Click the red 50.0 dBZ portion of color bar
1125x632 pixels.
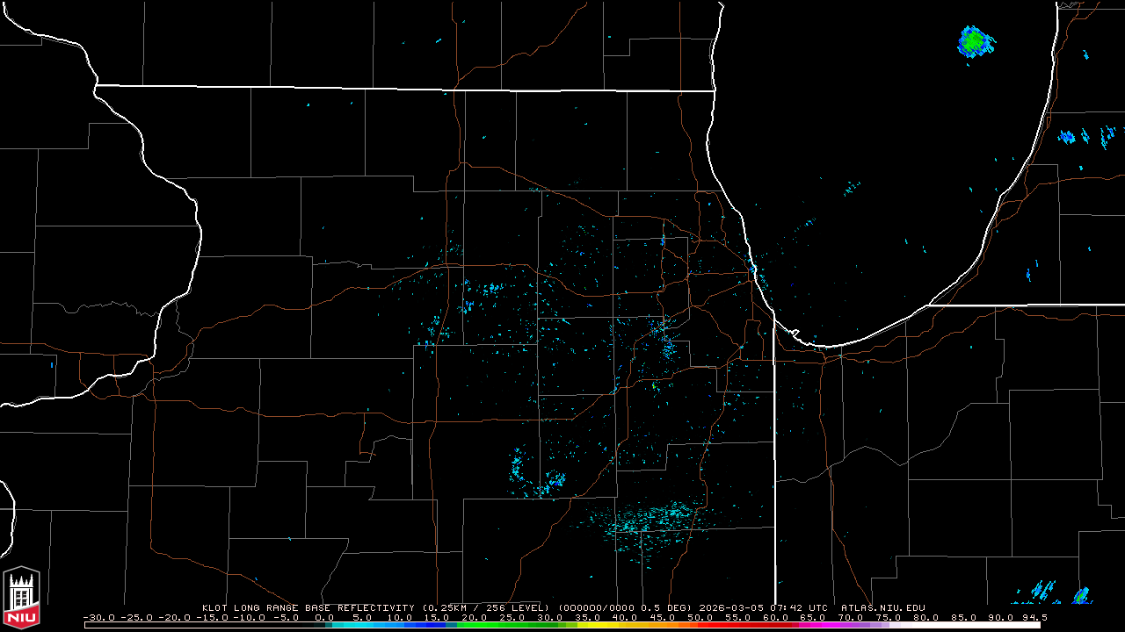[x=700, y=625]
